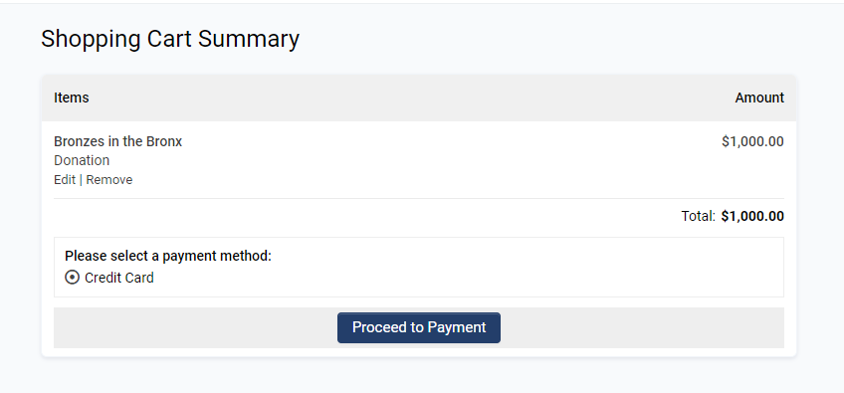Click the Total: label
This screenshot has height=393, width=844.
click(698, 217)
